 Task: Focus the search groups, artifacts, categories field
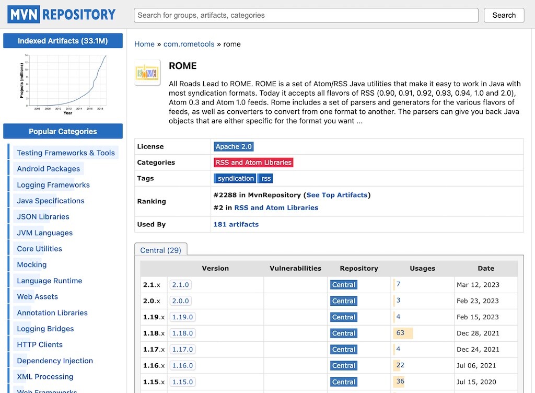tap(306, 15)
